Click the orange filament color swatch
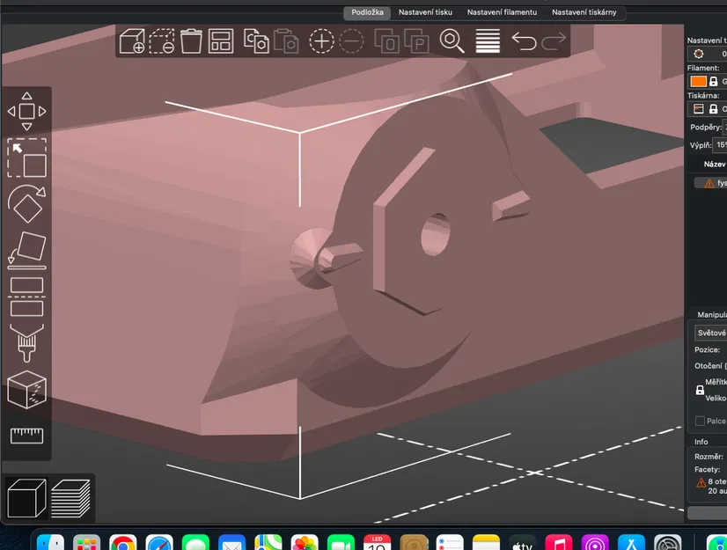The image size is (727, 550). coord(698,82)
